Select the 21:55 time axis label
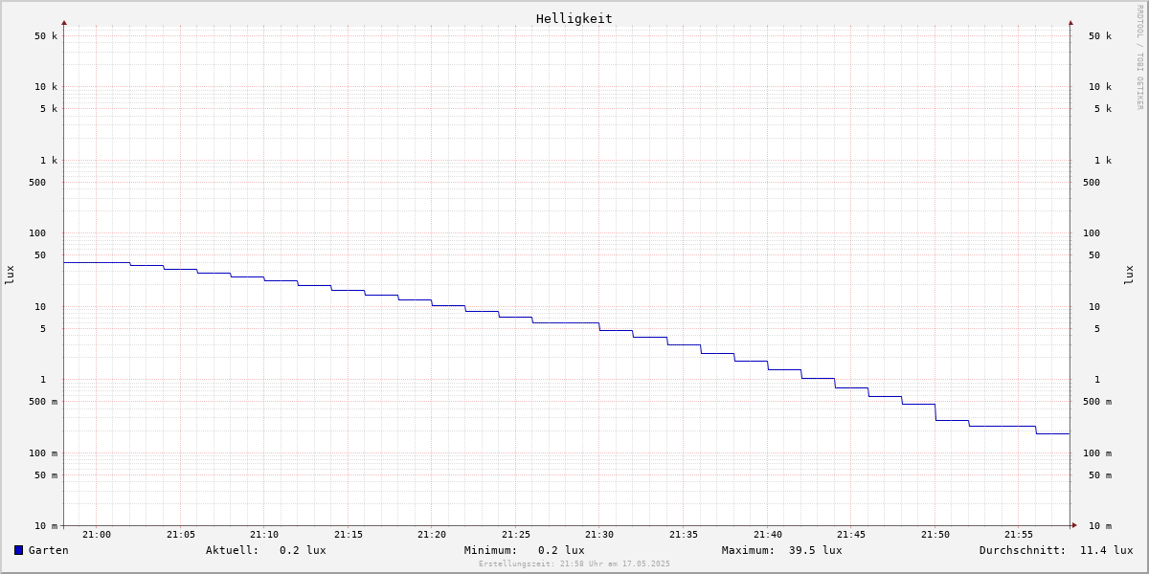Viewport: 1149px width, 574px height. (x=1019, y=535)
